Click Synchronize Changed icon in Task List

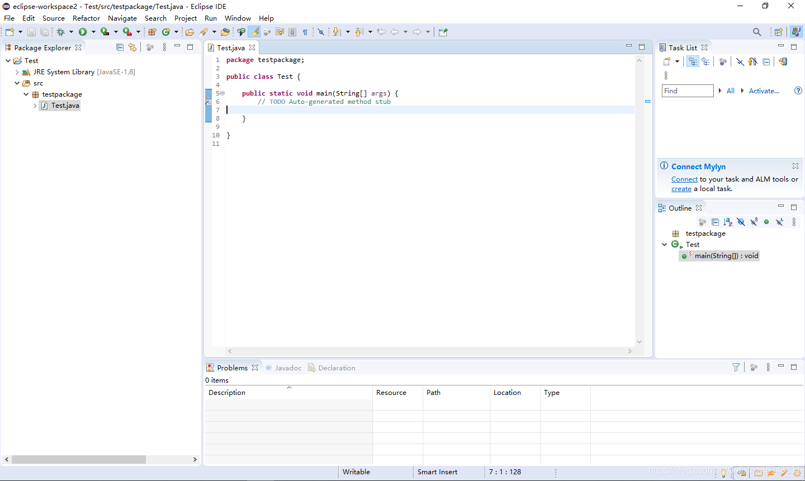click(x=783, y=61)
